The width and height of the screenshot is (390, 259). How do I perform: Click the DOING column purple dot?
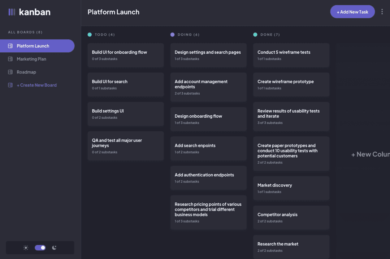pos(172,35)
